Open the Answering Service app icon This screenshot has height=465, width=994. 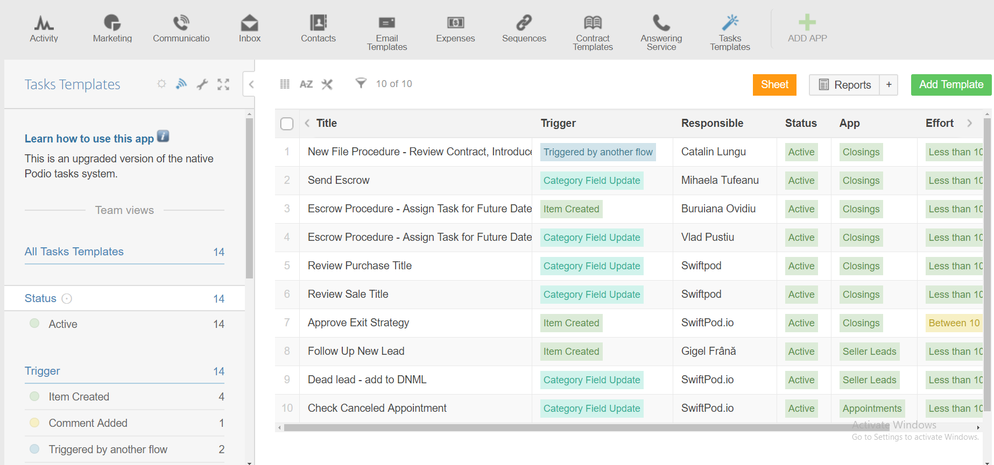[x=661, y=23]
